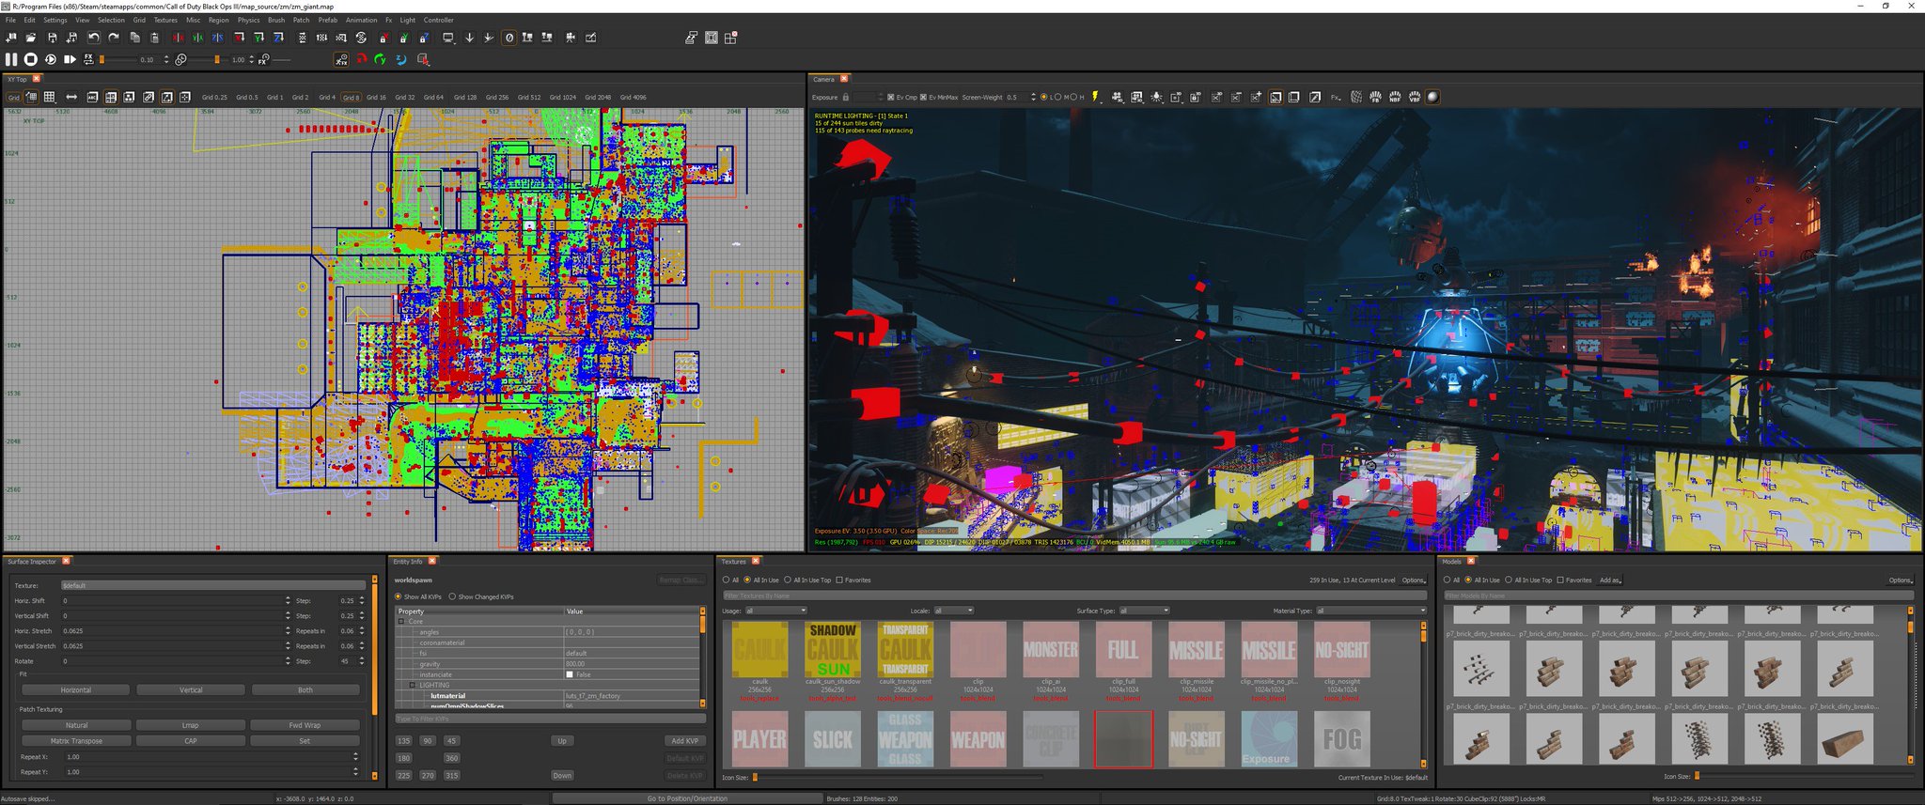The image size is (1925, 805).
Task: Click the paste clipboard icon
Action: click(x=154, y=38)
